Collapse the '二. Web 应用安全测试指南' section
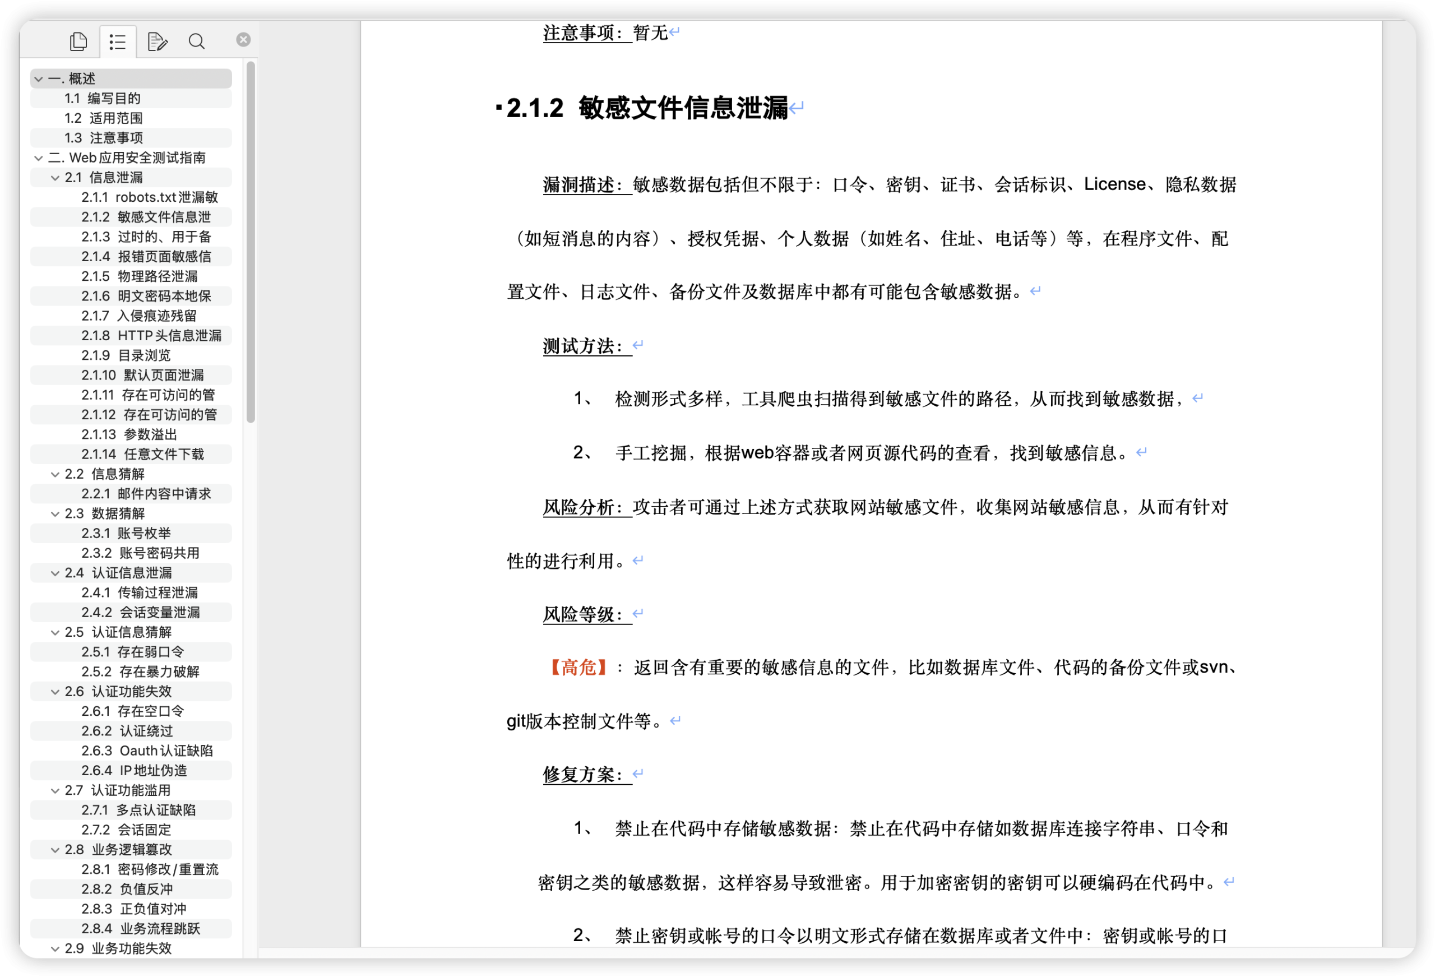1435x977 pixels. pyautogui.click(x=38, y=158)
